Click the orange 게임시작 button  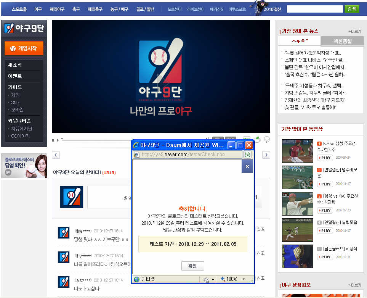(24, 48)
